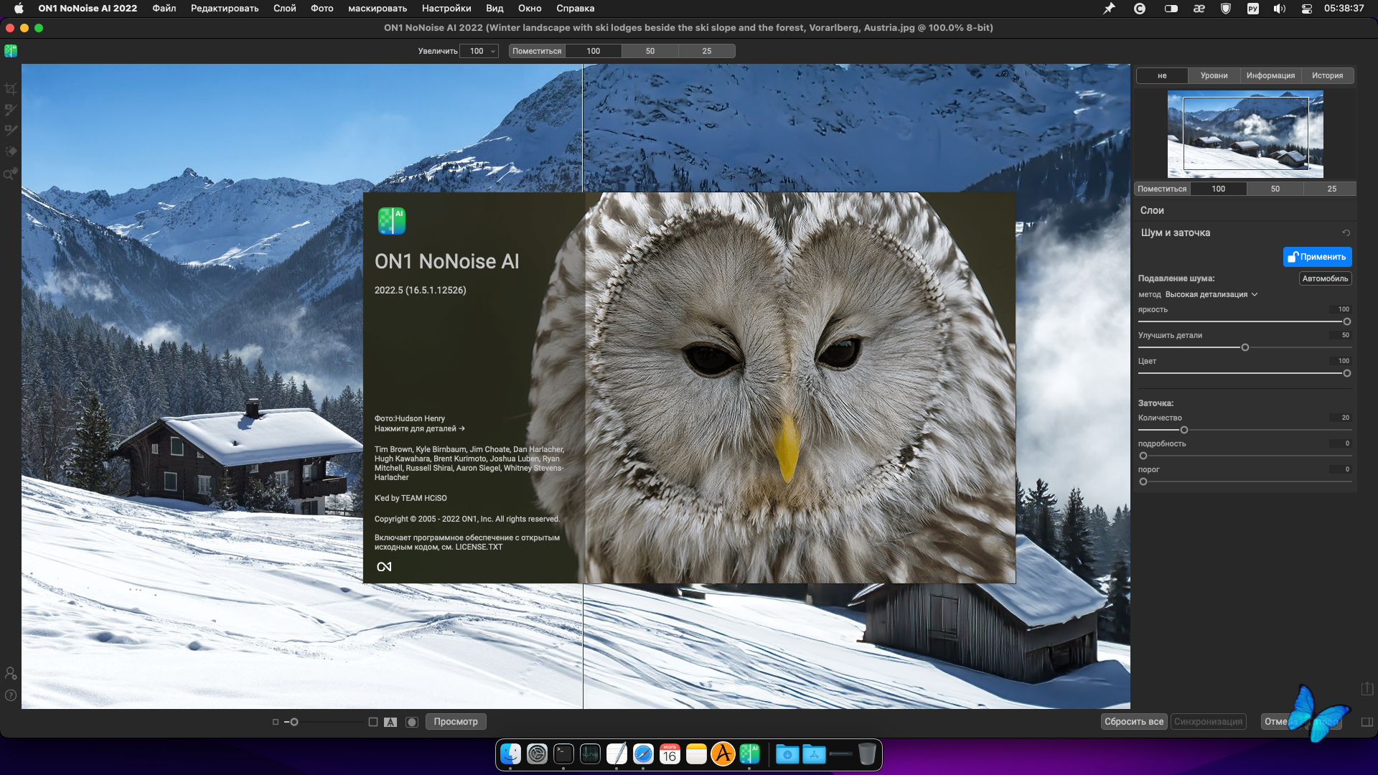Click the Улучшить детали slider handle
This screenshot has width=1378, height=775.
click(1245, 347)
